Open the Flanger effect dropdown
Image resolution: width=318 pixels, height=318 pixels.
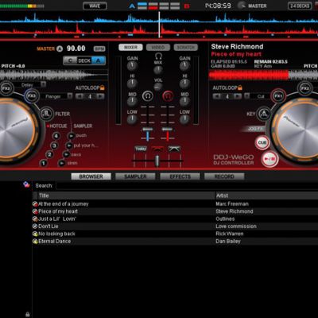pos(70,96)
